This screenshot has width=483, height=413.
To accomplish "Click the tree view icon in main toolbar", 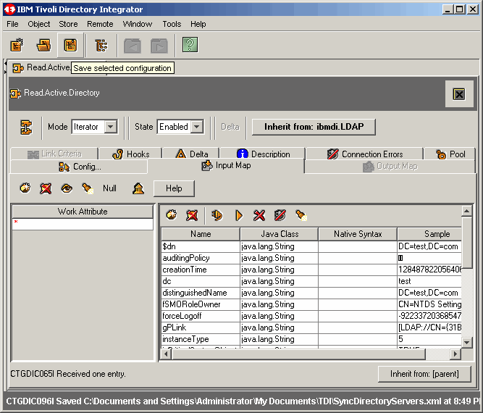I will coord(101,46).
